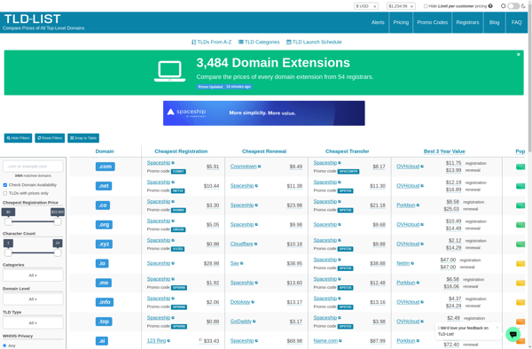
Task: Click the .info domain badge
Action: pos(105,302)
